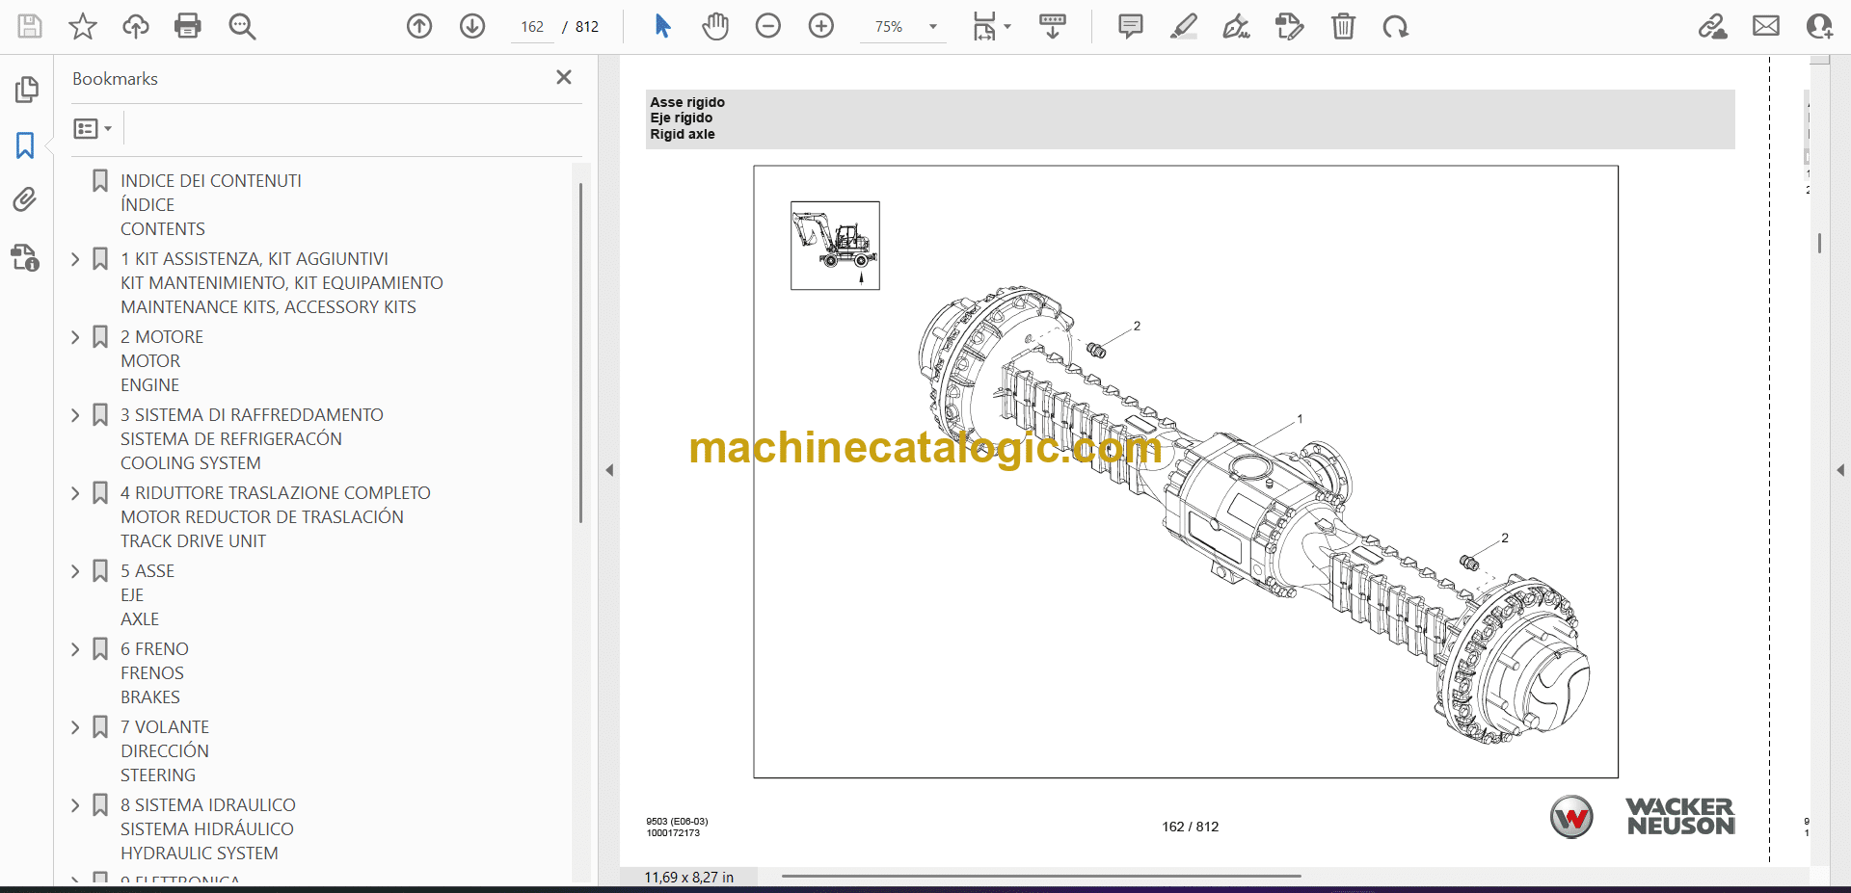Viewport: 1851px width, 893px height.
Task: Select the highlight text tool
Action: pos(1184,26)
